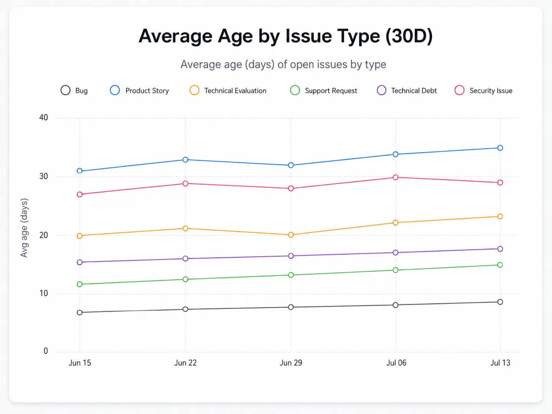Toggle the Technical Debt legend circle

click(381, 90)
